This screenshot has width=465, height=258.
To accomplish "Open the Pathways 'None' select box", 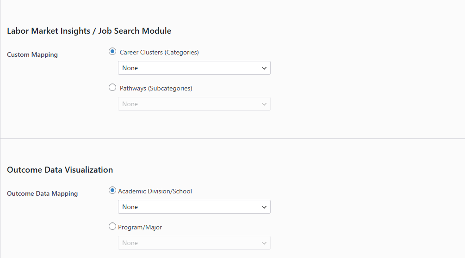I will [x=190, y=104].
